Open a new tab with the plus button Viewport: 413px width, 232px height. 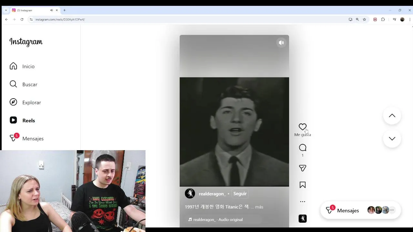coord(65,10)
